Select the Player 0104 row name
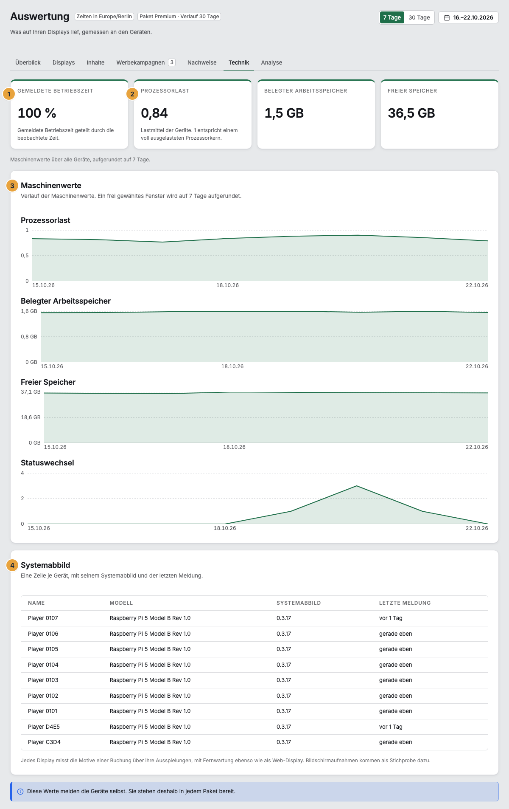The image size is (509, 809). [43, 665]
